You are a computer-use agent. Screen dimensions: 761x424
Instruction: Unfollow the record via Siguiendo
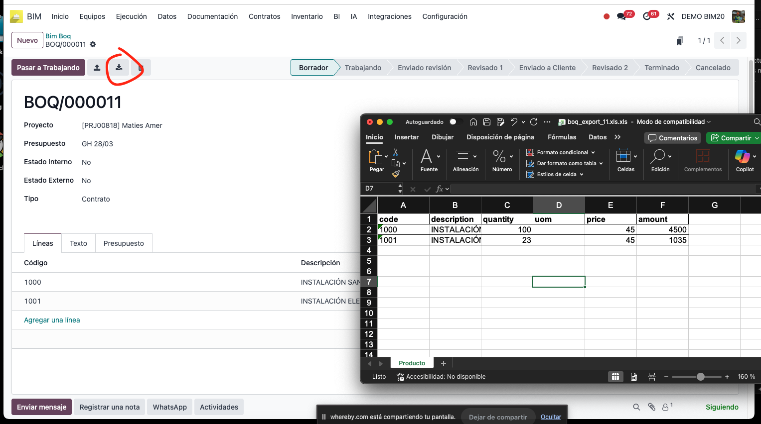point(722,407)
